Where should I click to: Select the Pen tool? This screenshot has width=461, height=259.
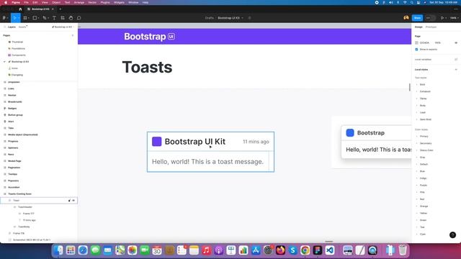coord(45,18)
